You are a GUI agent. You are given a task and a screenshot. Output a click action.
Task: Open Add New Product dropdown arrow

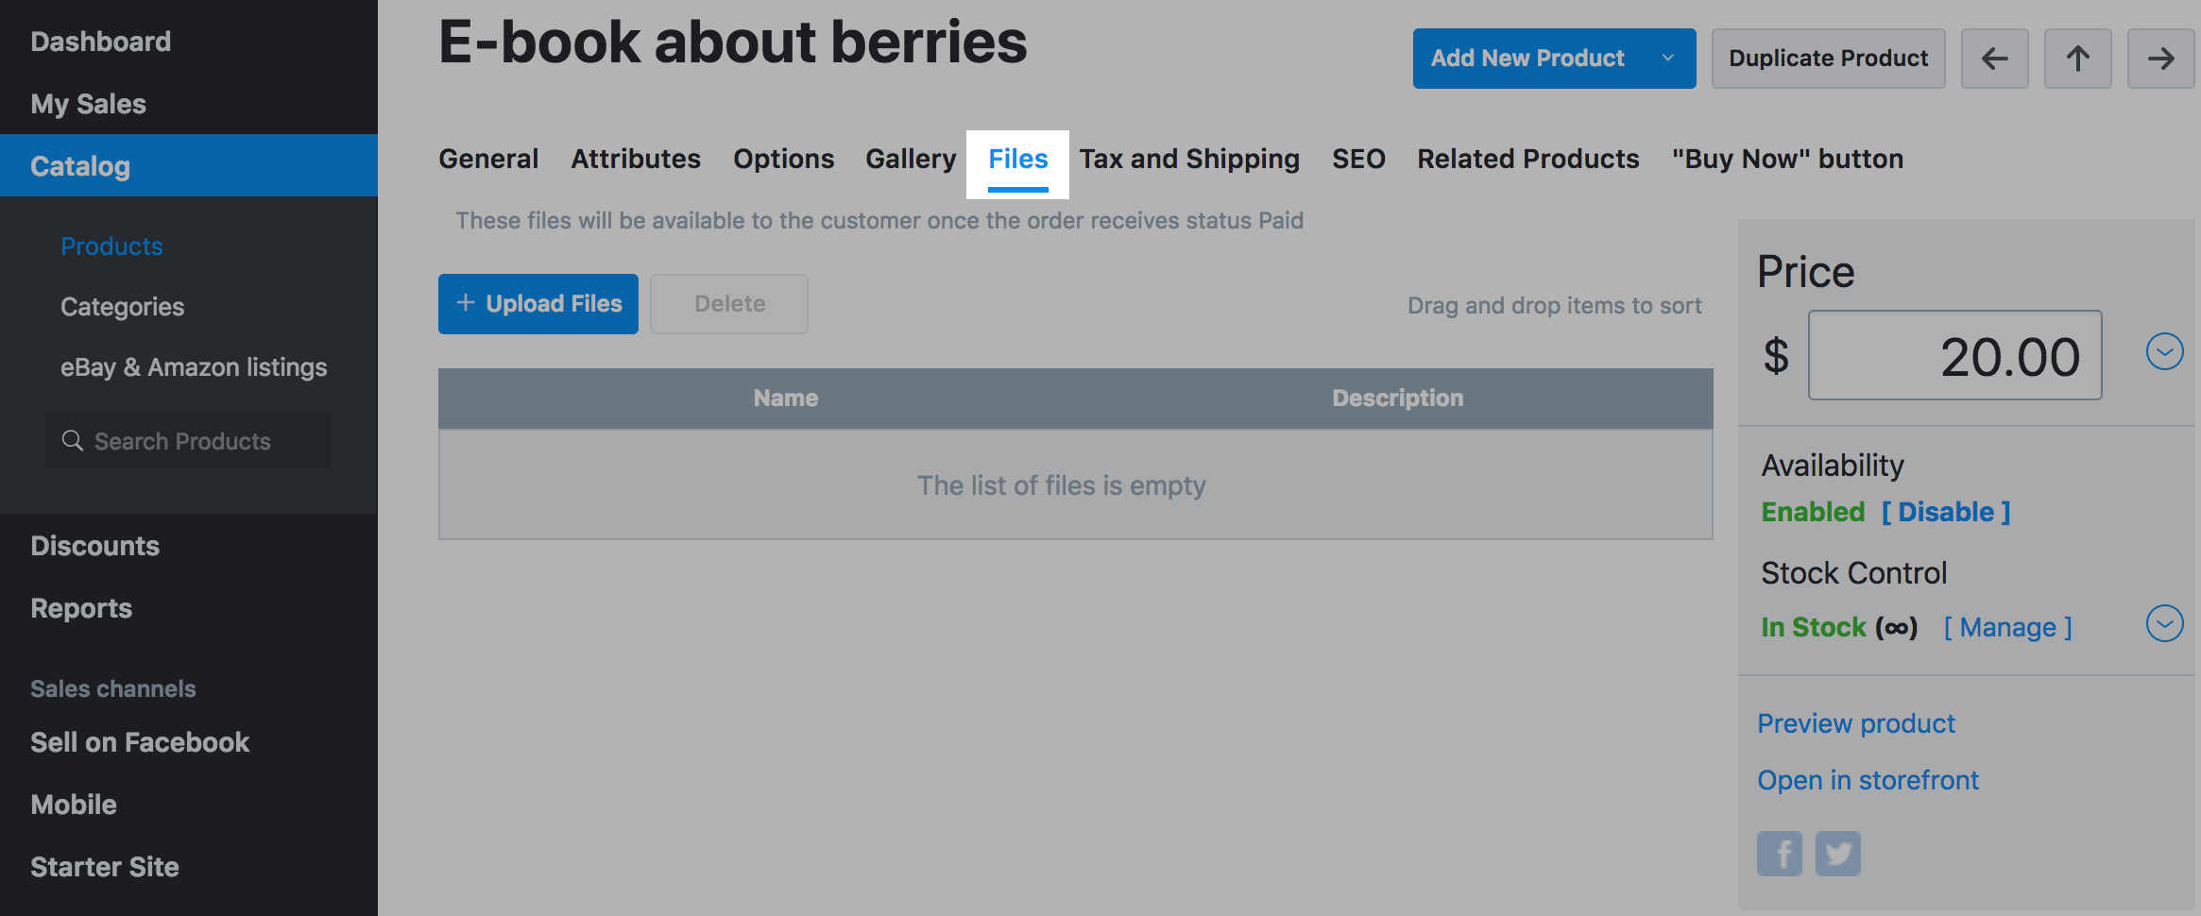coord(1668,59)
